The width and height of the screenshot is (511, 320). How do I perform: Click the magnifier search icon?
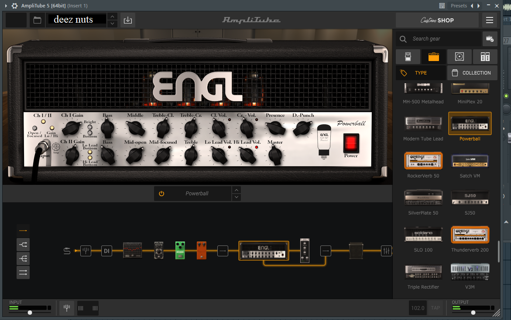click(x=403, y=39)
